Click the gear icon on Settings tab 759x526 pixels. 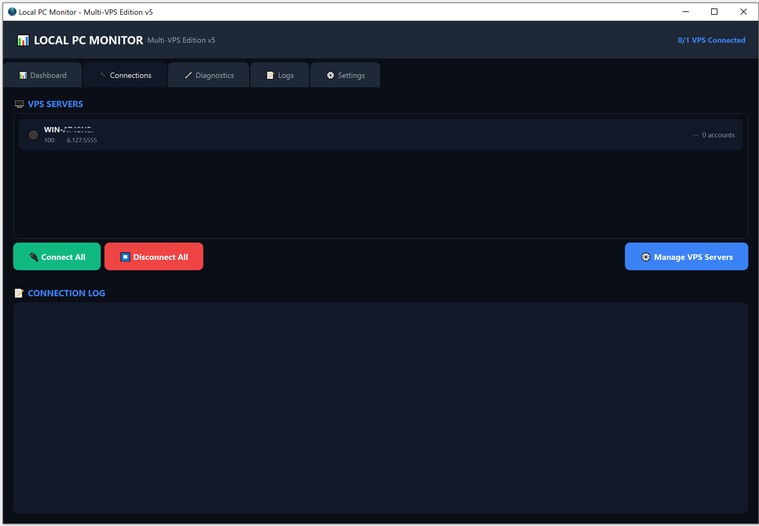pos(330,75)
